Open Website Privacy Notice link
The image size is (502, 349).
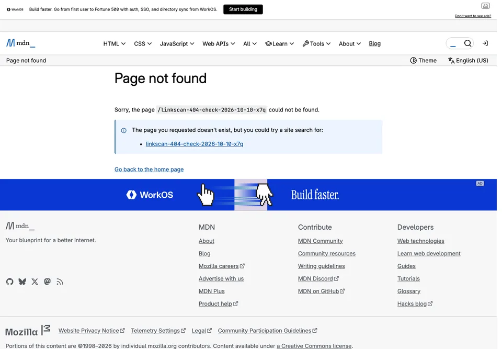[91, 331]
